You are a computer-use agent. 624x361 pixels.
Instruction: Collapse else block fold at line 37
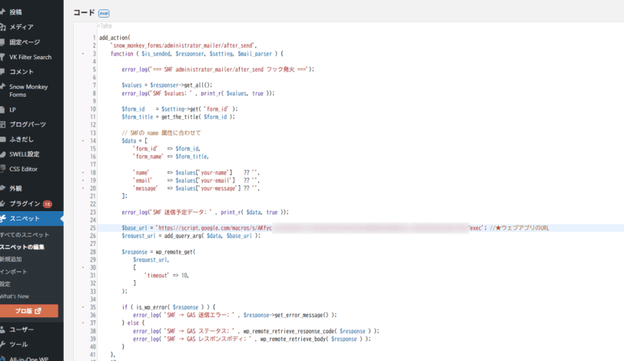tap(83, 323)
